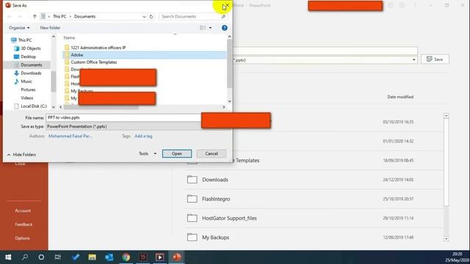Image resolution: width=470 pixels, height=264 pixels.
Task: Open Downloads folder in PowerPoint backstage list
Action: point(314,180)
